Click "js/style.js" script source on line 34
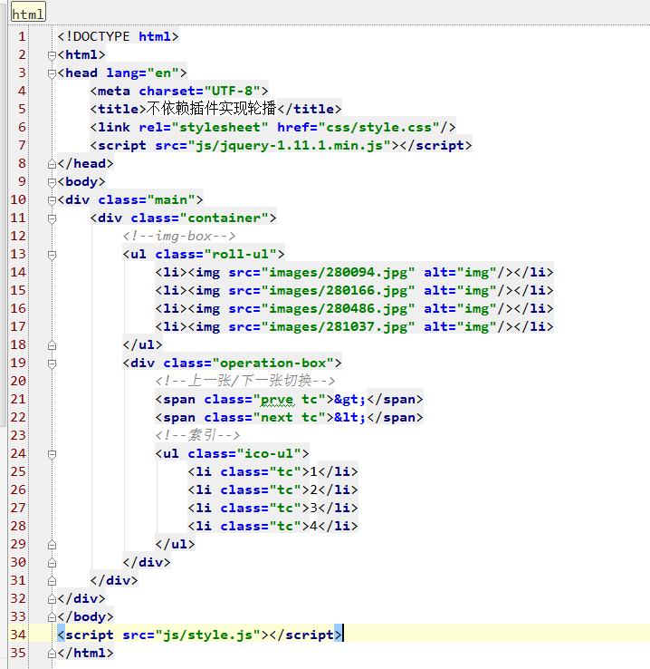Viewport: 650px width, 669px height. click(208, 635)
